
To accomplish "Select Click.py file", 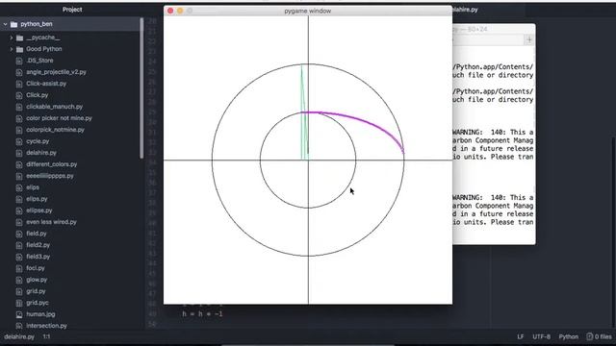I will click(x=37, y=95).
